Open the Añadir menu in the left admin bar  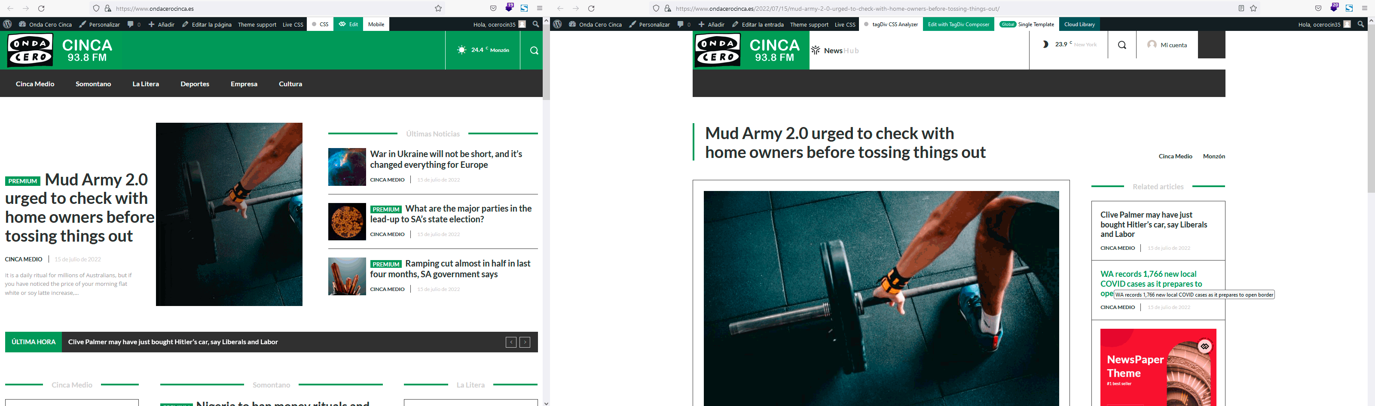(161, 24)
